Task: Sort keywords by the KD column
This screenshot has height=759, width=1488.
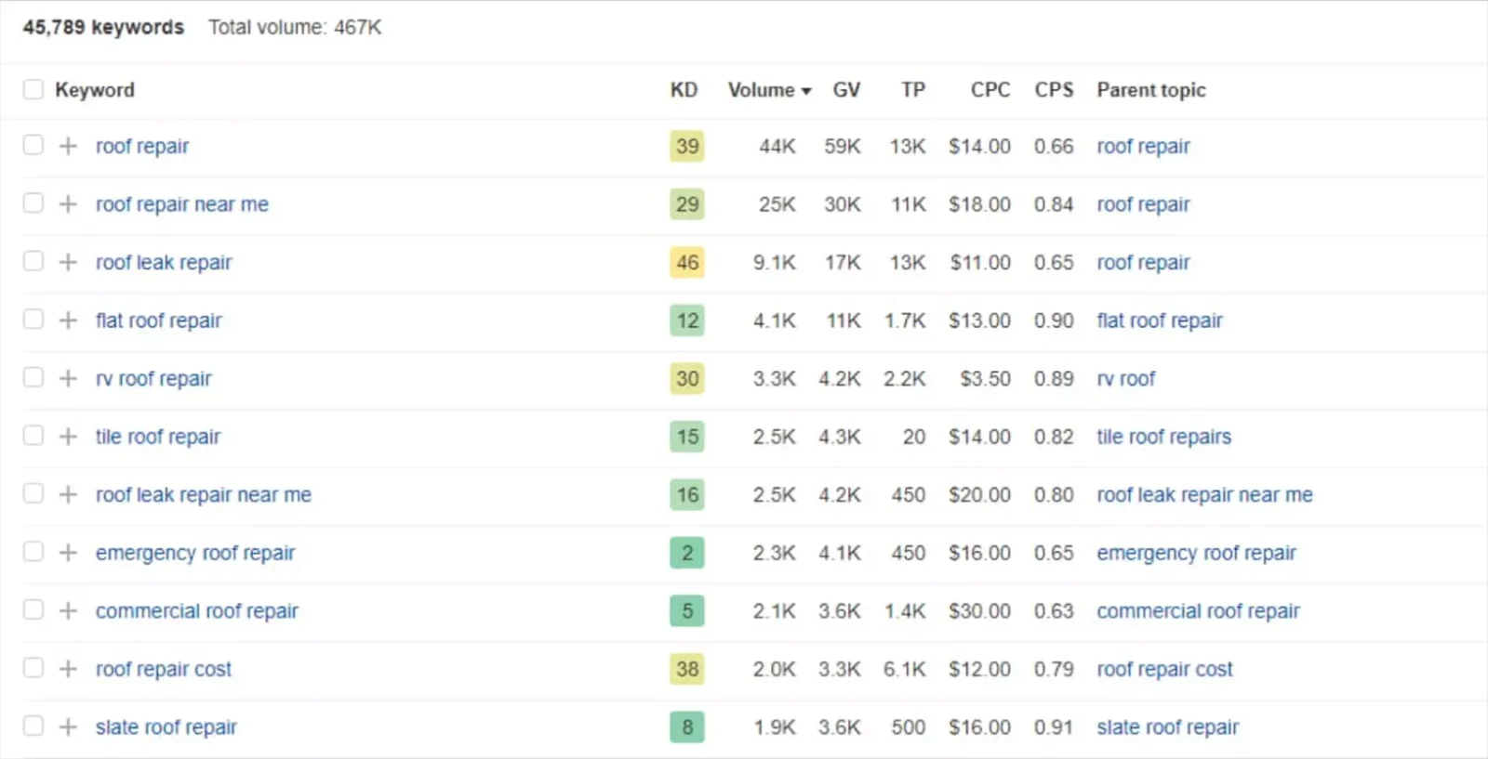Action: tap(684, 89)
